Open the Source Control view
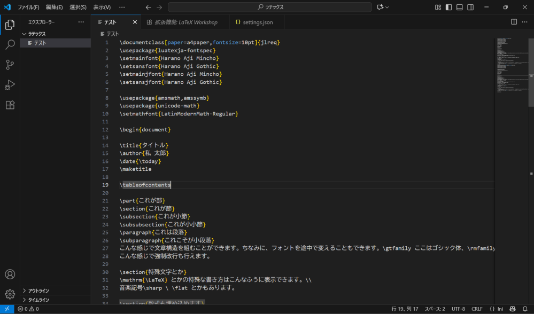534x314 pixels. (x=10, y=64)
